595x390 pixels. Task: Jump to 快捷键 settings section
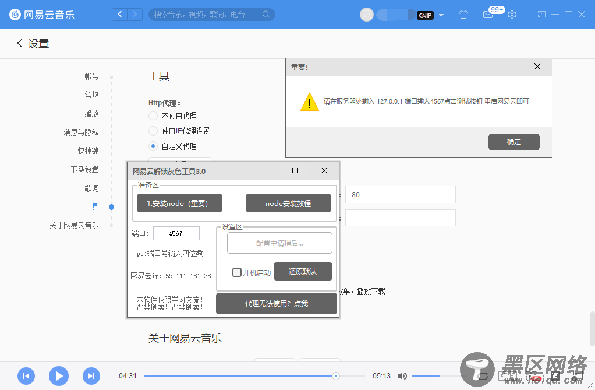(x=88, y=151)
